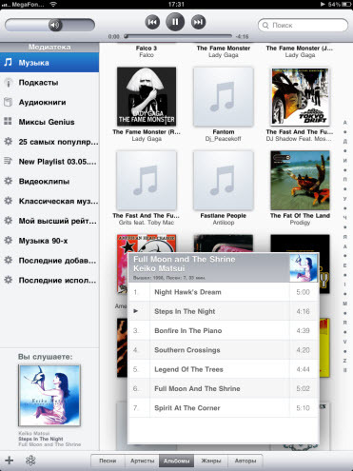The image size is (353, 471).
Task: Click the book icon beside Аудиокниги
Action: [x=8, y=102]
